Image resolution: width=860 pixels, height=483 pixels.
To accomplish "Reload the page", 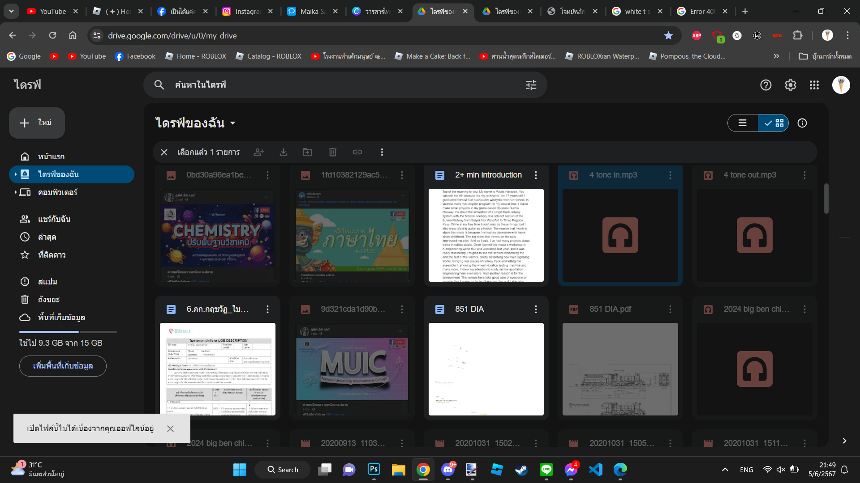I will point(52,35).
